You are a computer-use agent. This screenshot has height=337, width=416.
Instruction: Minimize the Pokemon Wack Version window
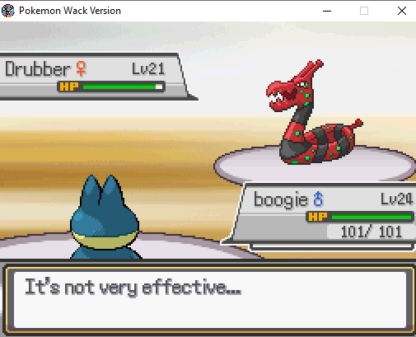[x=327, y=11]
